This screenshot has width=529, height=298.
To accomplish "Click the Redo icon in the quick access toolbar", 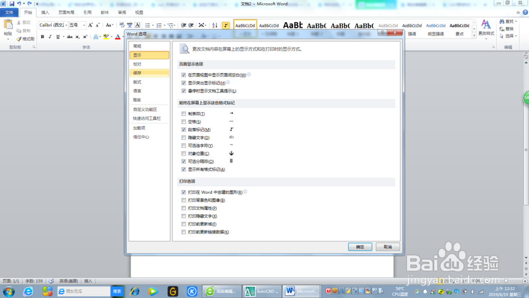I will pyautogui.click(x=30, y=4).
